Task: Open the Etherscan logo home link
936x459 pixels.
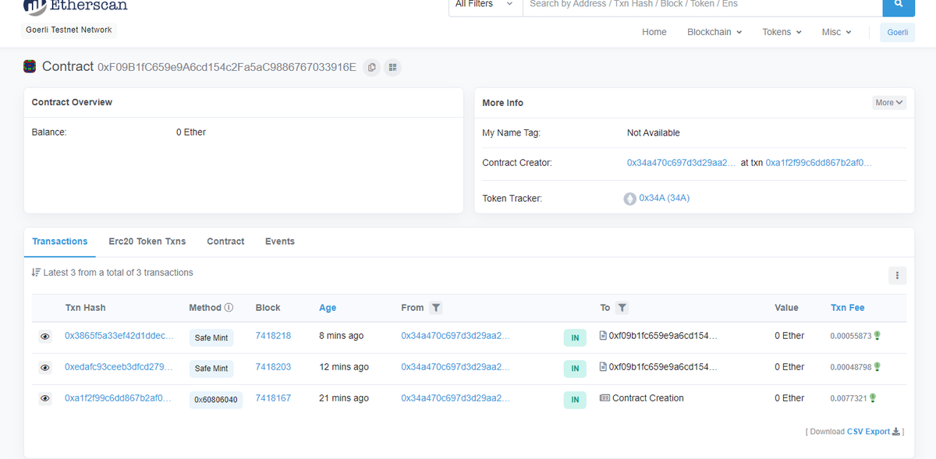Action: coord(76,6)
